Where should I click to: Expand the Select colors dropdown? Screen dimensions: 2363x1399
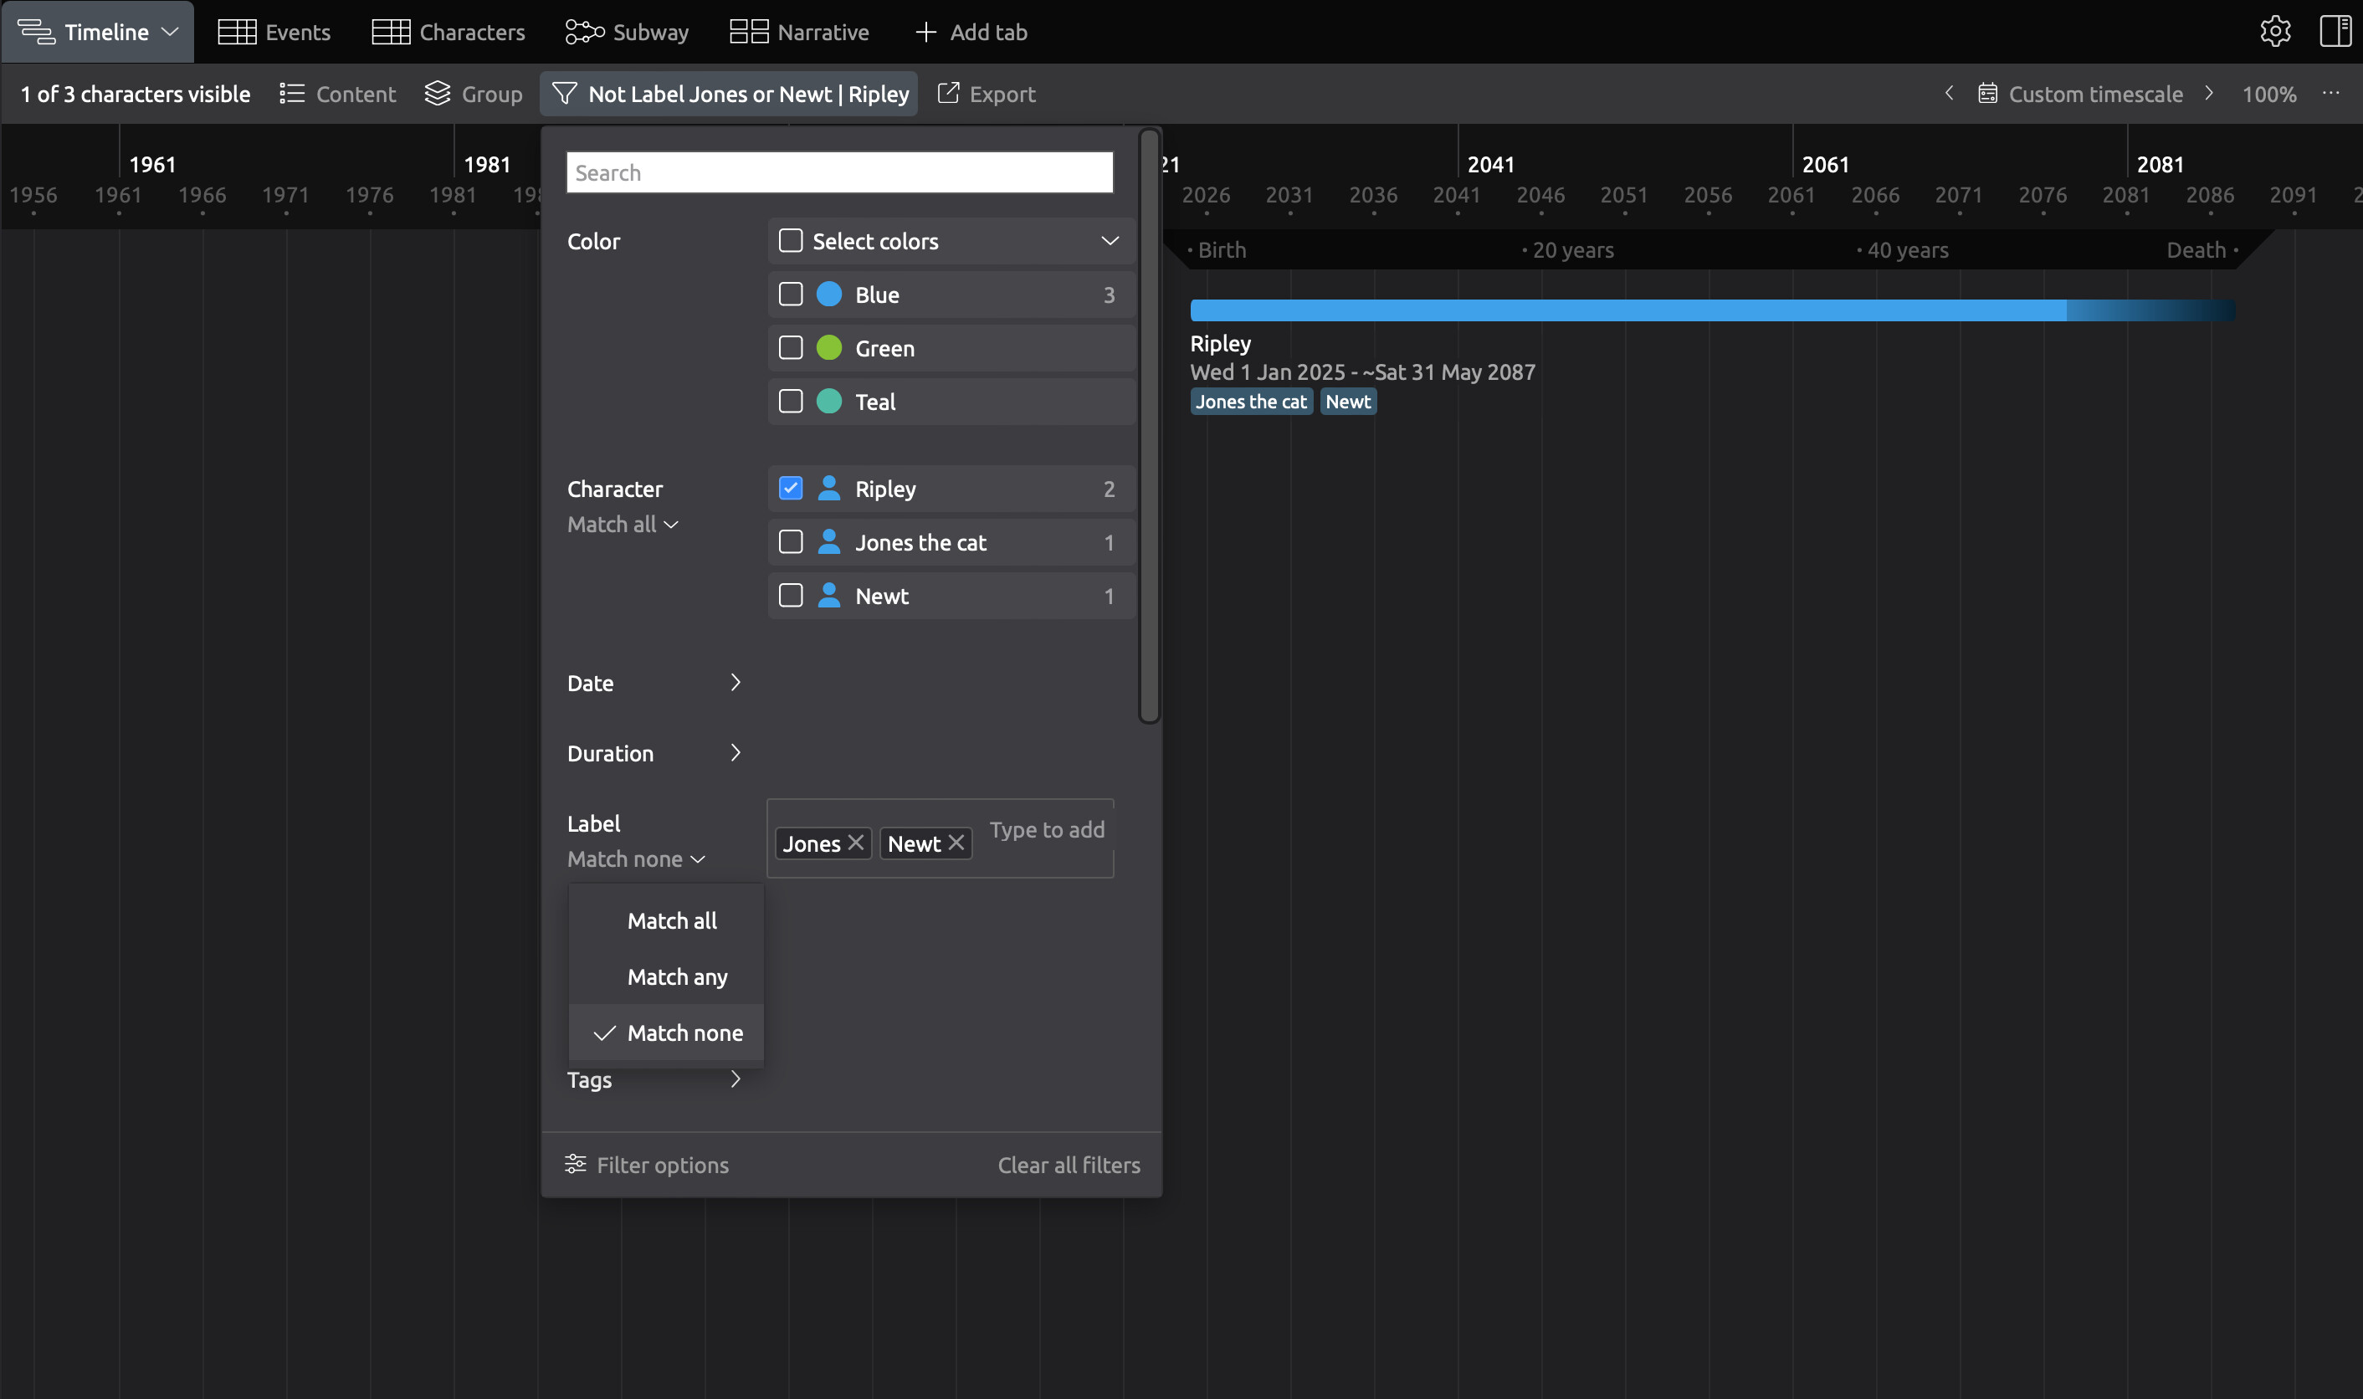click(1110, 241)
